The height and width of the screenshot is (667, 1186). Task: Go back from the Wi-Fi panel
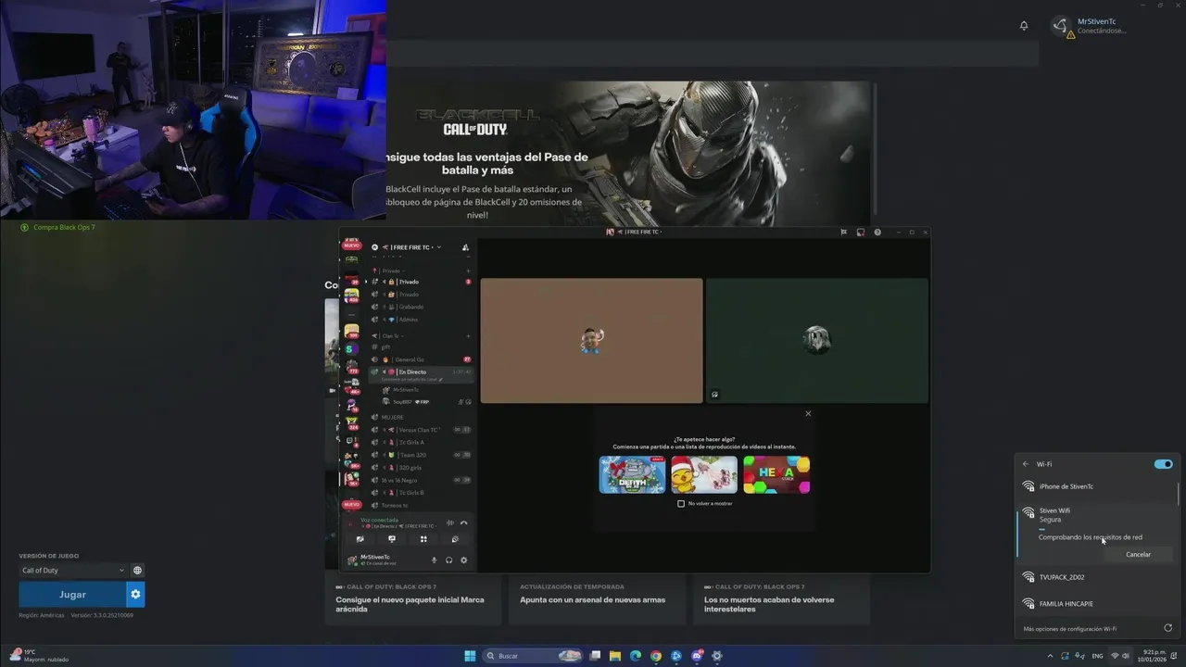(x=1026, y=464)
